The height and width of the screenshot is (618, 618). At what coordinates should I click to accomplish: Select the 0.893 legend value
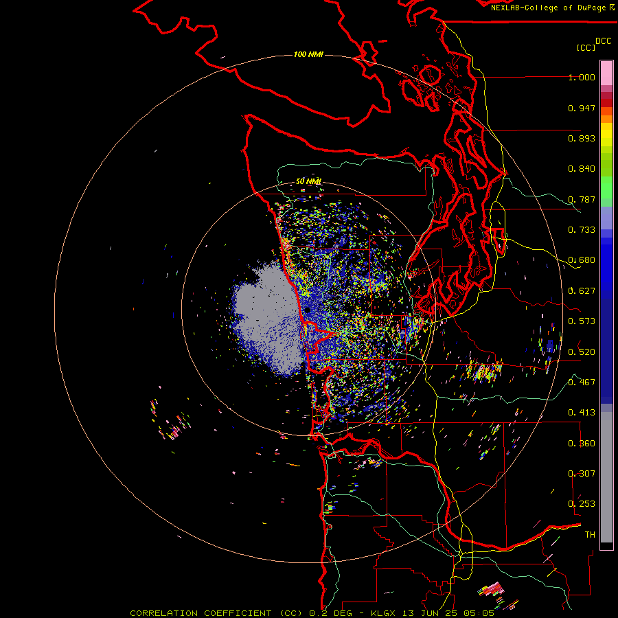coord(582,138)
